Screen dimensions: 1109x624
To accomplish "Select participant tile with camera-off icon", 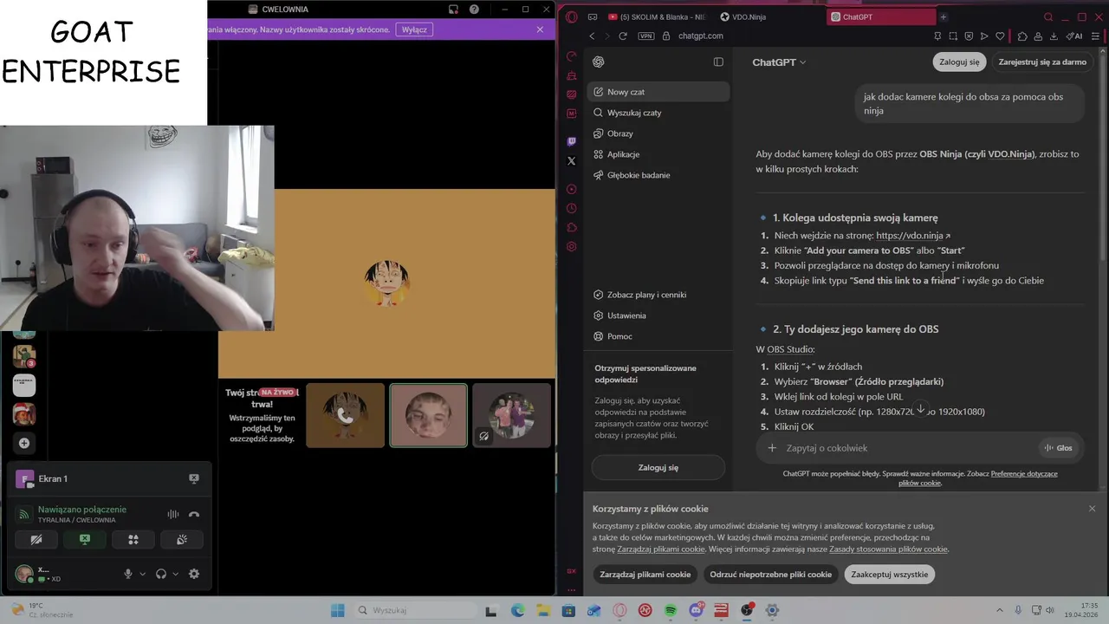I will 511,415.
